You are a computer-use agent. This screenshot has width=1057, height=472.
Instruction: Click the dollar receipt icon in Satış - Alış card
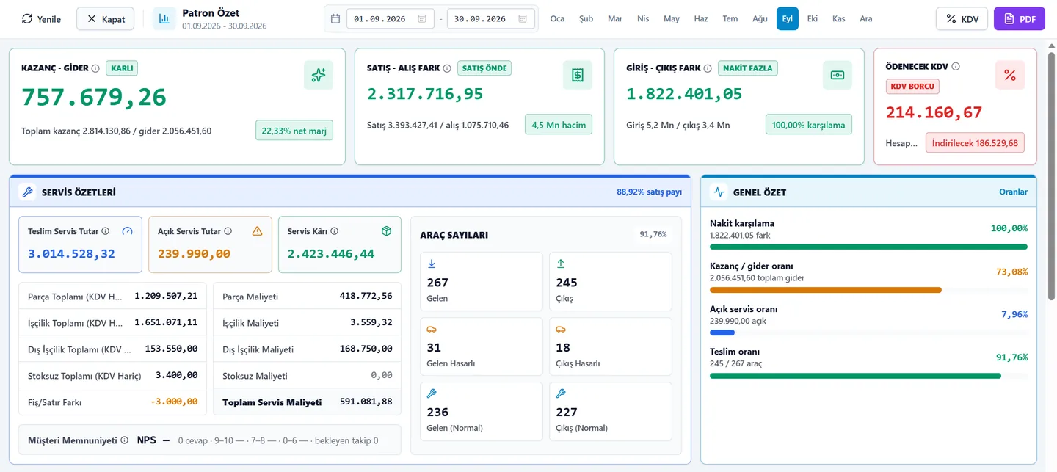pyautogui.click(x=578, y=75)
